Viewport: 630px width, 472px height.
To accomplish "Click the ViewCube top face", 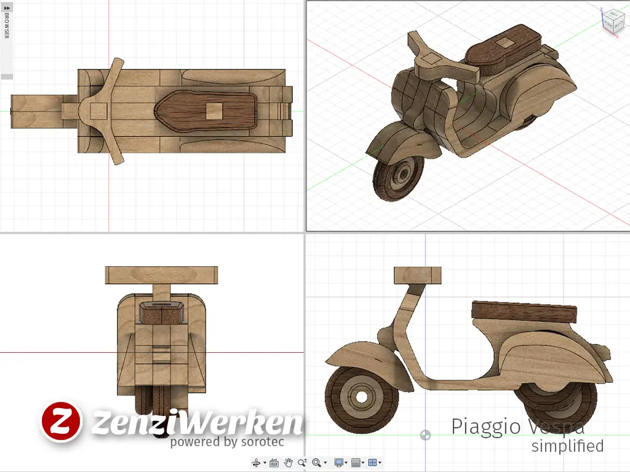I will tap(613, 15).
